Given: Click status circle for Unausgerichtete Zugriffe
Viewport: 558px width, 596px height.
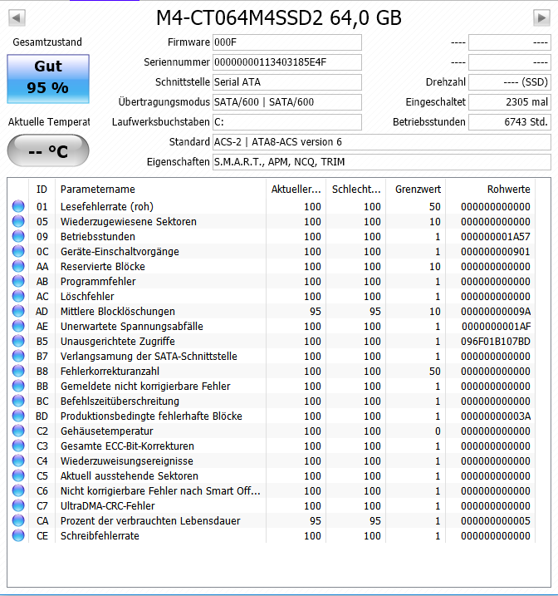Looking at the screenshot, I should (x=18, y=341).
